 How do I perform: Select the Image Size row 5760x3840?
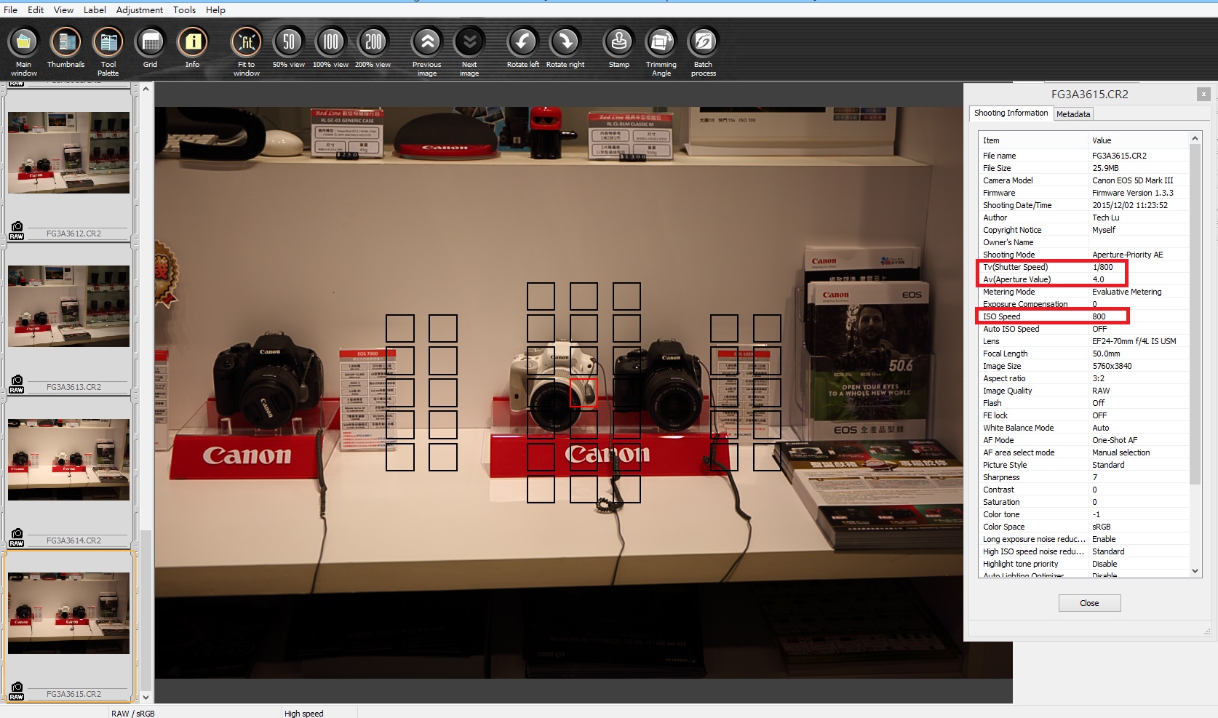tap(1084, 366)
